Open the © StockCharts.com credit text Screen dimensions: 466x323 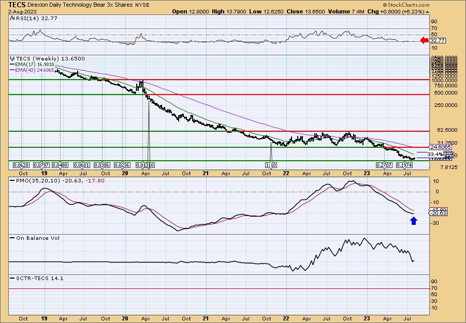[x=406, y=5]
